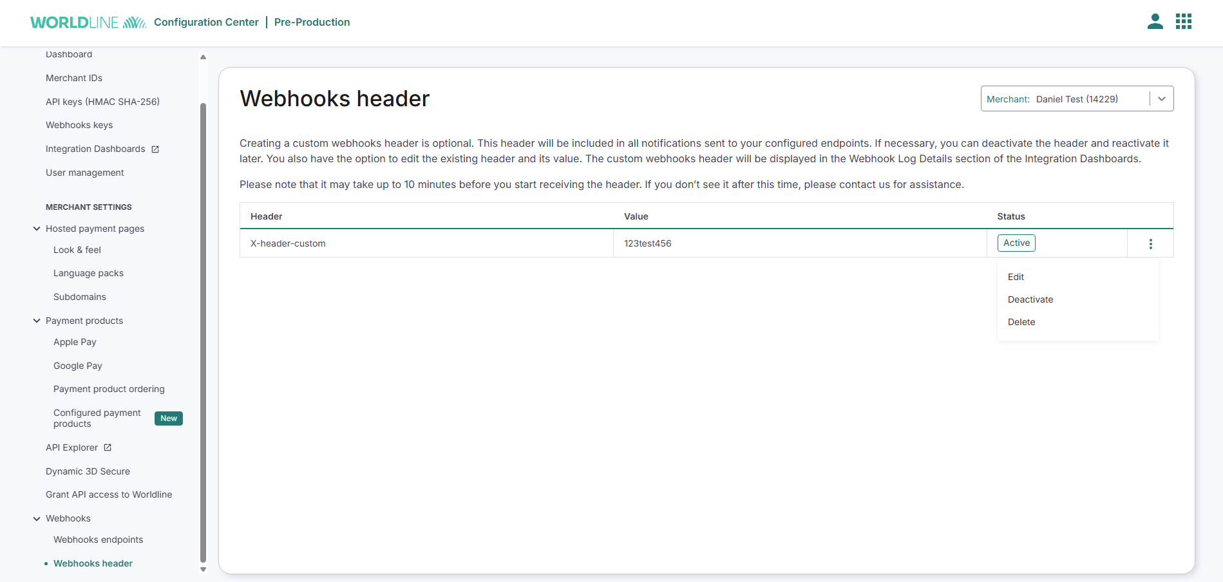Open Grant API access to Worldline
The height and width of the screenshot is (582, 1223).
[x=109, y=494]
